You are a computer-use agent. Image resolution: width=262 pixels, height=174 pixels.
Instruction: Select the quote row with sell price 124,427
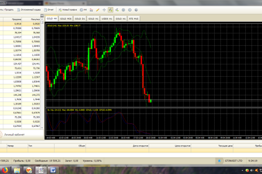coord(20,64)
